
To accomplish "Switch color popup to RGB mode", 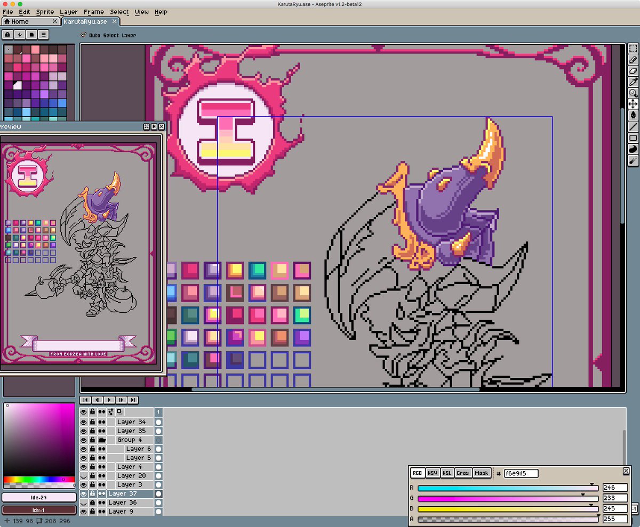I will pyautogui.click(x=417, y=473).
